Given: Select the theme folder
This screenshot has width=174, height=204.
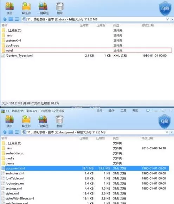Looking at the screenshot, I should pyautogui.click(x=85, y=163).
